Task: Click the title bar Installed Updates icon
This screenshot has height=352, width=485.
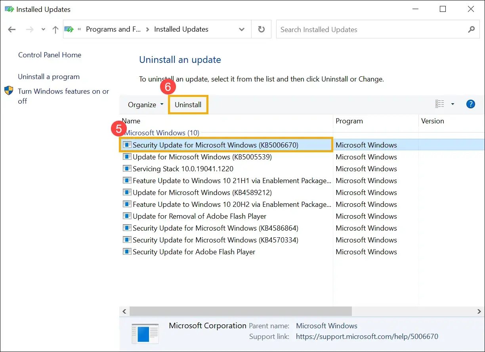Action: tap(9, 9)
